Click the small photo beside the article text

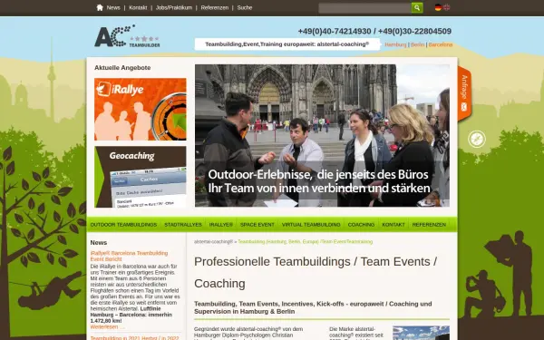pos(421,333)
